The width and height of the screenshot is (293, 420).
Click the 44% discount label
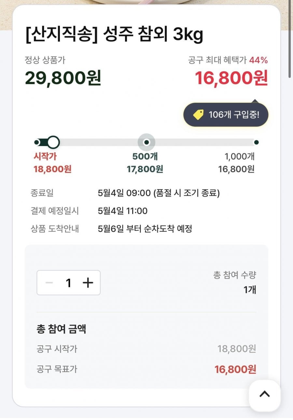(x=258, y=60)
